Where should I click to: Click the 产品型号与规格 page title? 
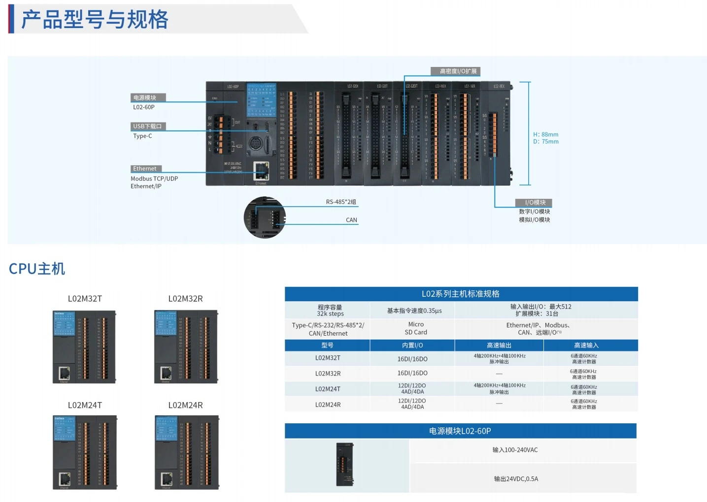[95, 20]
